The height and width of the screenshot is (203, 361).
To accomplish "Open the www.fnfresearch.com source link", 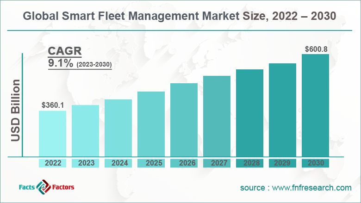I will tap(312, 188).
